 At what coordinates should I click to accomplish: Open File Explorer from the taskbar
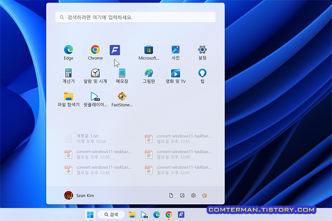132,215
